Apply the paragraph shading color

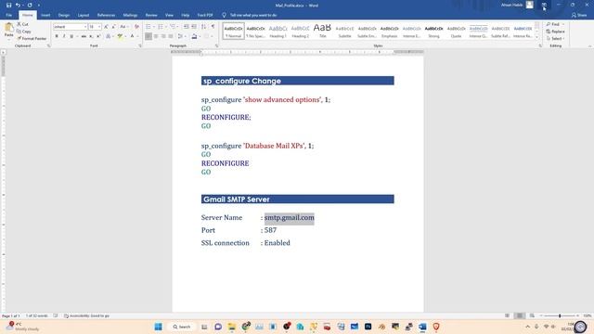(194, 36)
